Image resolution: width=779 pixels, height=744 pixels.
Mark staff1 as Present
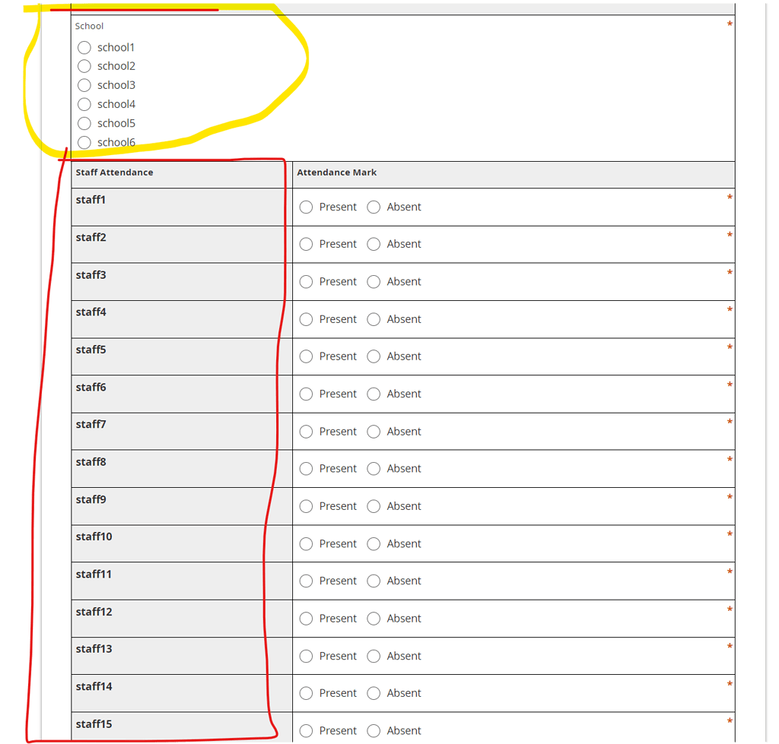coord(305,207)
